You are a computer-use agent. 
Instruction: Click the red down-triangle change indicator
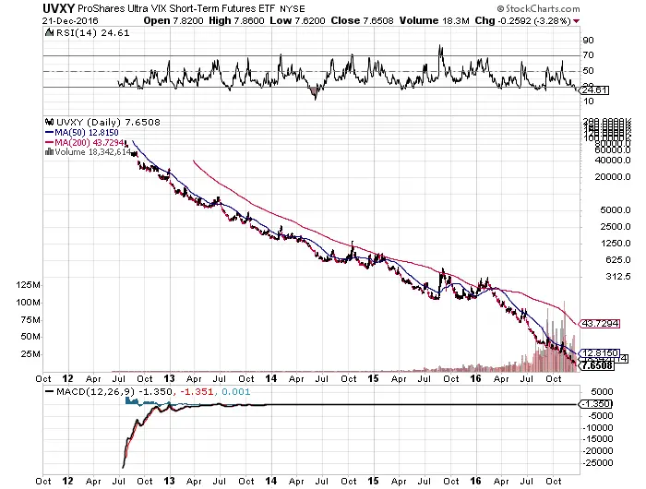577,21
